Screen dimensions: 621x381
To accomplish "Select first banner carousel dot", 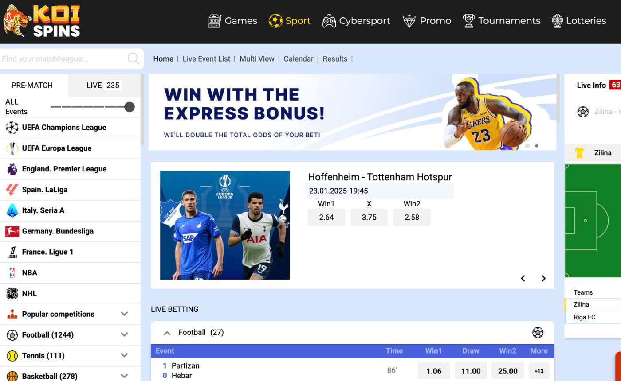I will click(x=527, y=145).
